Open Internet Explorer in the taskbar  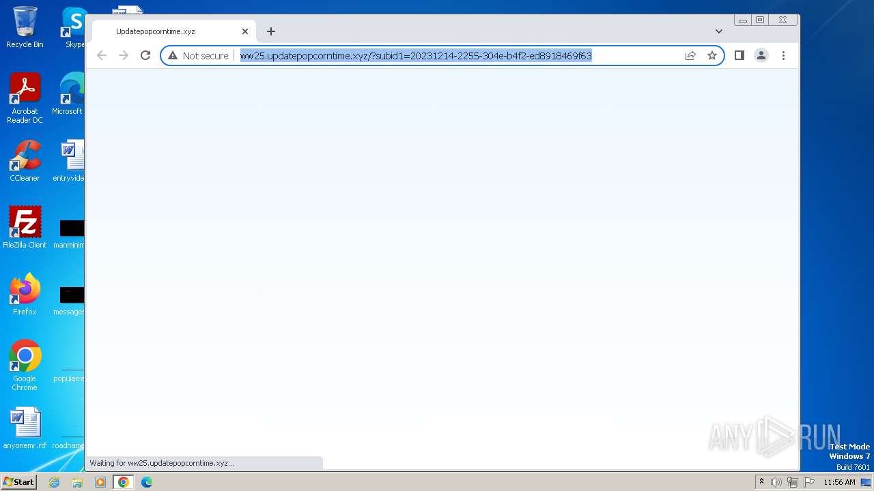tap(55, 482)
